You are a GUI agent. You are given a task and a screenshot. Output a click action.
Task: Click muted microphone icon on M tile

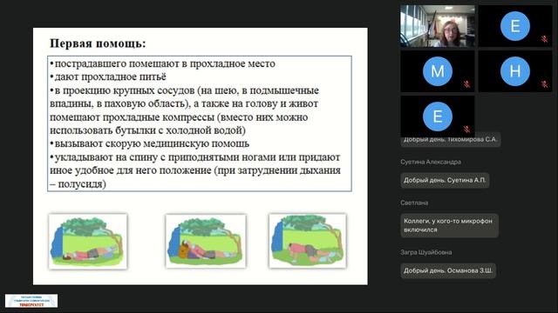466,84
